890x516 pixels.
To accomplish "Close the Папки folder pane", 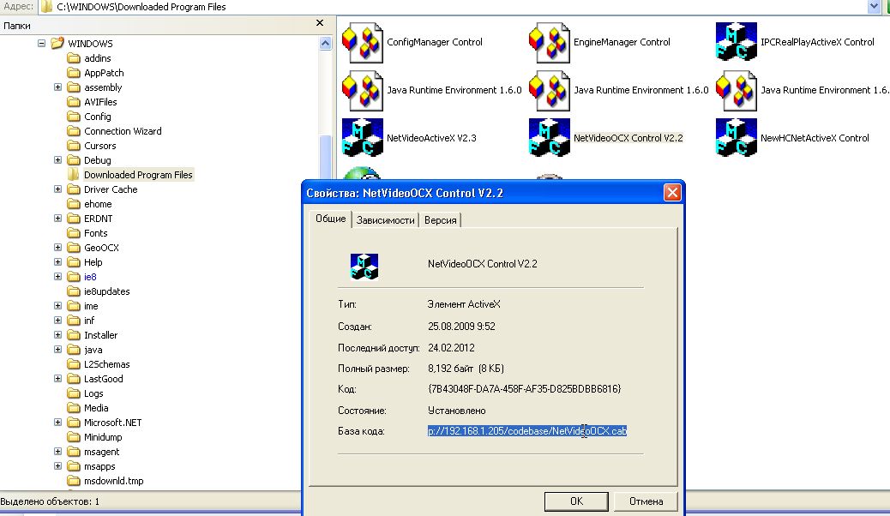I will point(320,23).
